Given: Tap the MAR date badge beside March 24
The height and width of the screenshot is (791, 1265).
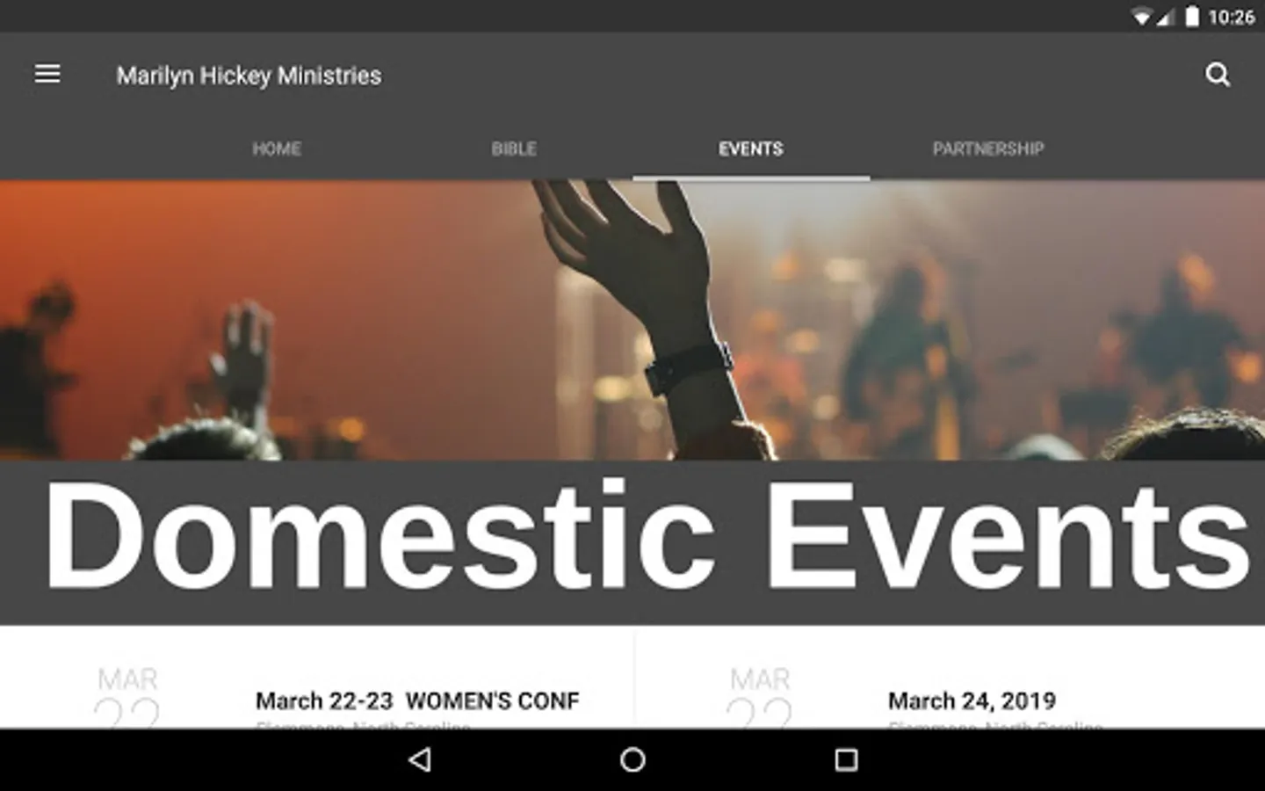Looking at the screenshot, I should click(760, 699).
